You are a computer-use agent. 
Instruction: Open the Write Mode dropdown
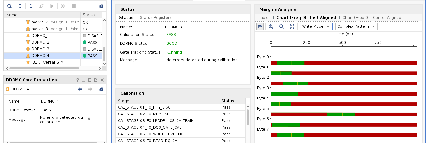[x=316, y=26]
